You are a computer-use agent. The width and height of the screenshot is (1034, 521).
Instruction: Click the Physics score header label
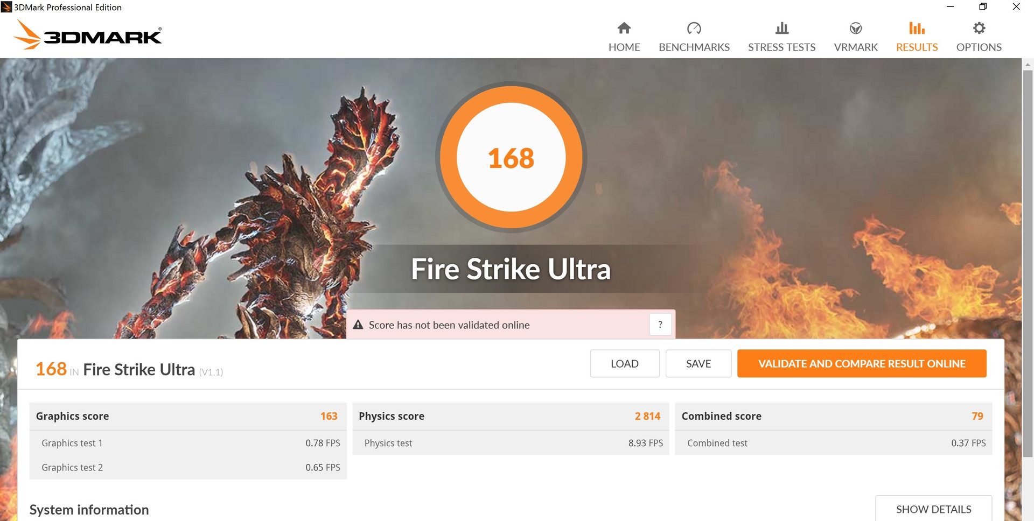click(392, 416)
